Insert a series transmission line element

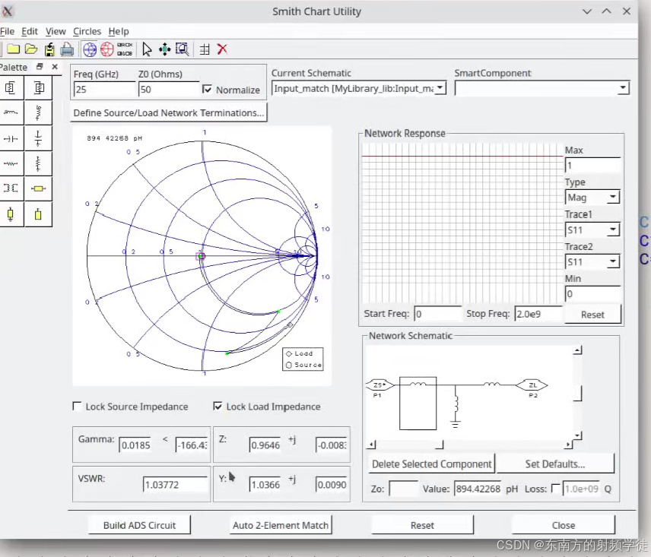point(38,188)
